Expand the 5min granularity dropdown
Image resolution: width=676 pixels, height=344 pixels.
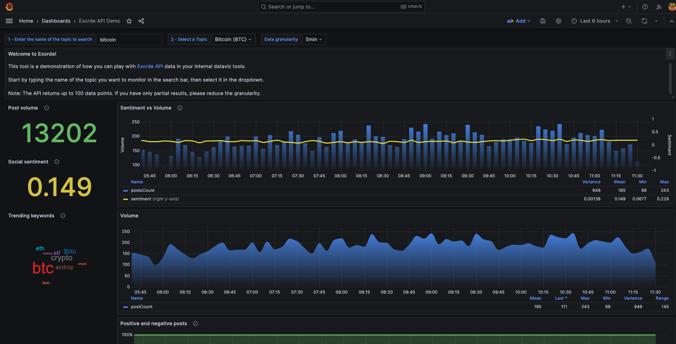click(314, 39)
